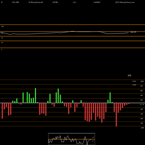The height and width of the screenshot is (145, 145).
Task: Click the MR axis label 60
Action: (x=141, y=91)
